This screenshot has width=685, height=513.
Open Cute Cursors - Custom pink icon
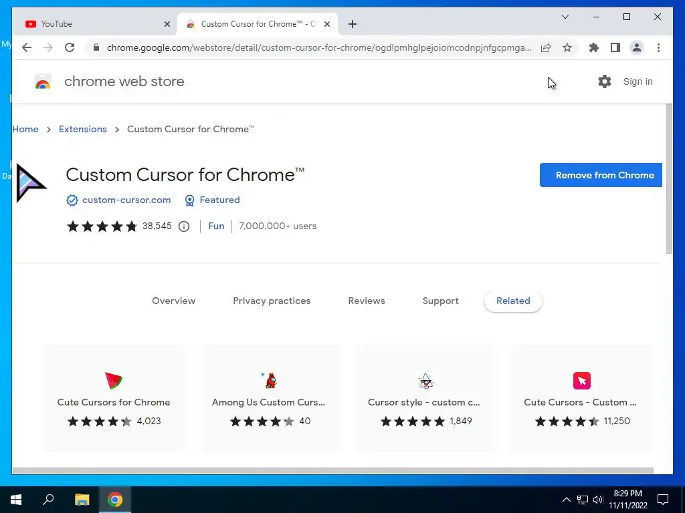pyautogui.click(x=582, y=380)
